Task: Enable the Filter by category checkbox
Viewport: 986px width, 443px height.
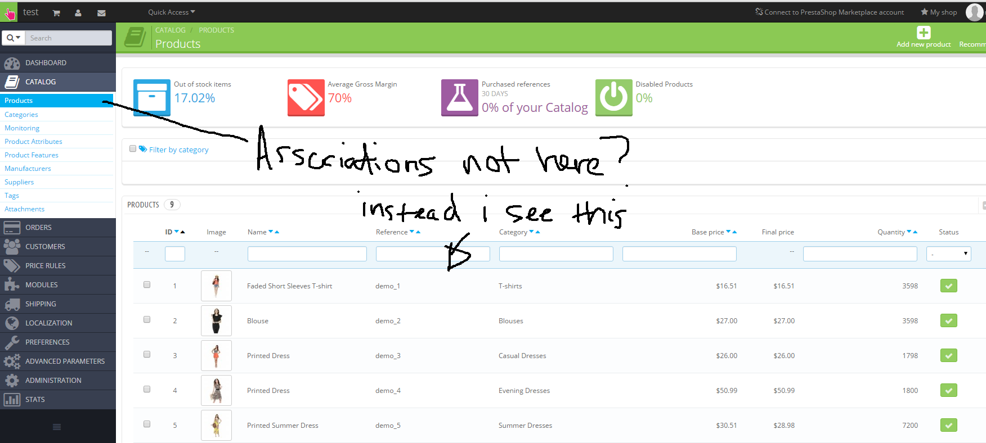Action: [133, 149]
